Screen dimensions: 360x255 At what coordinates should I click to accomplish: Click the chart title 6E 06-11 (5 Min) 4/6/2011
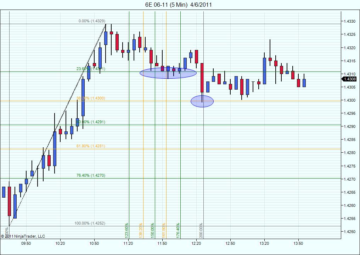click(178, 5)
